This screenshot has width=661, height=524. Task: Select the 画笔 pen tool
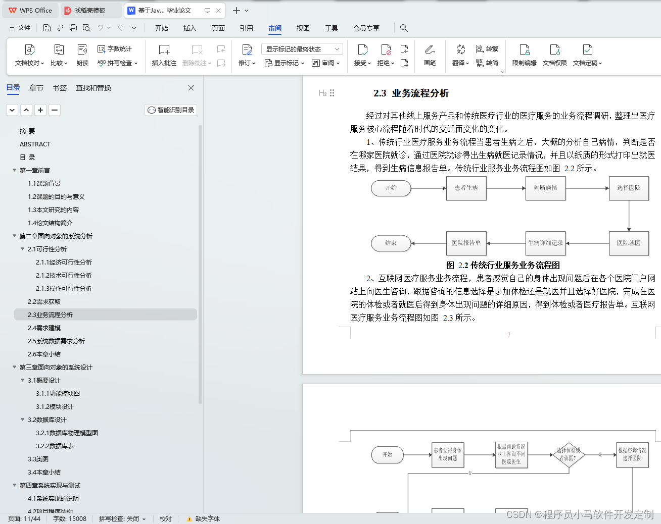430,49
